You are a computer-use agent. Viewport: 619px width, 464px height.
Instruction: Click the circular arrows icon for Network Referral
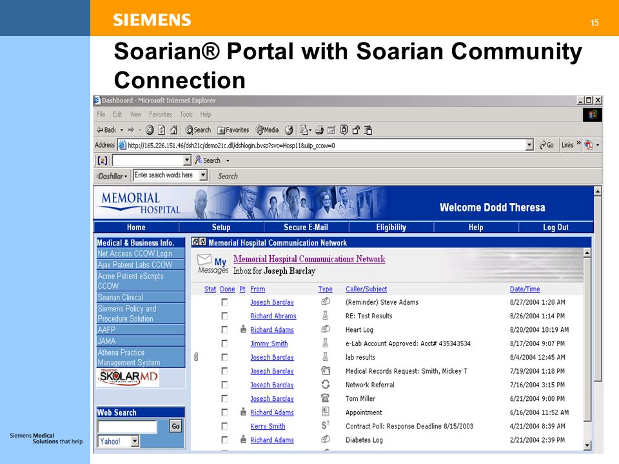tap(326, 384)
